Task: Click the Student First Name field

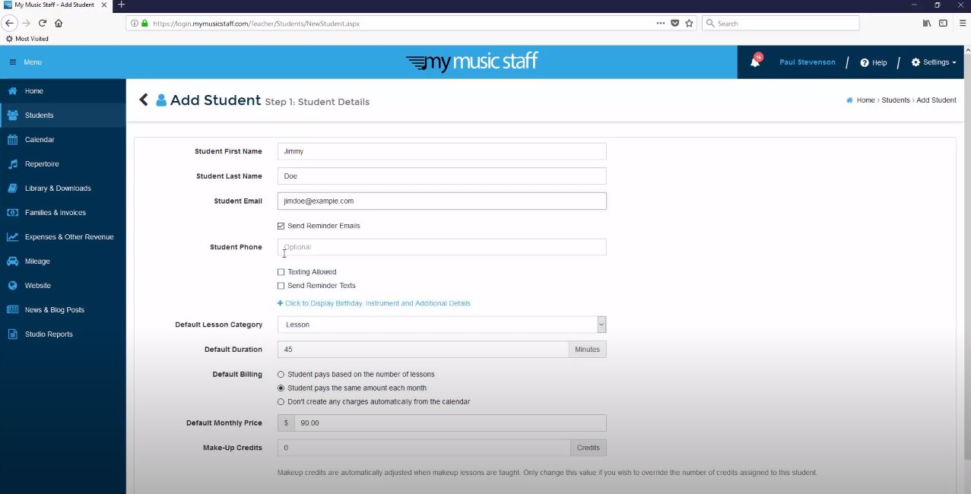Action: pyautogui.click(x=442, y=151)
